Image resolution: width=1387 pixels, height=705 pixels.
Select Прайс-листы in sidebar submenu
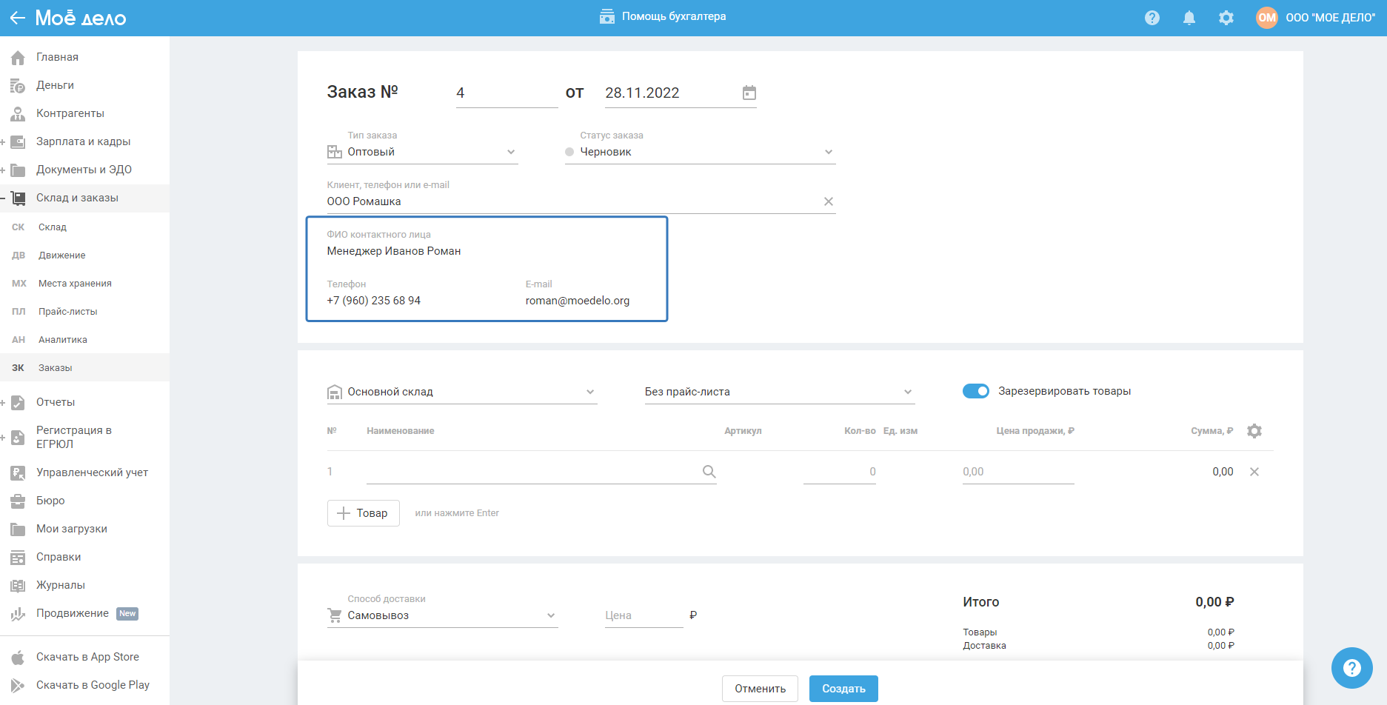coord(68,312)
